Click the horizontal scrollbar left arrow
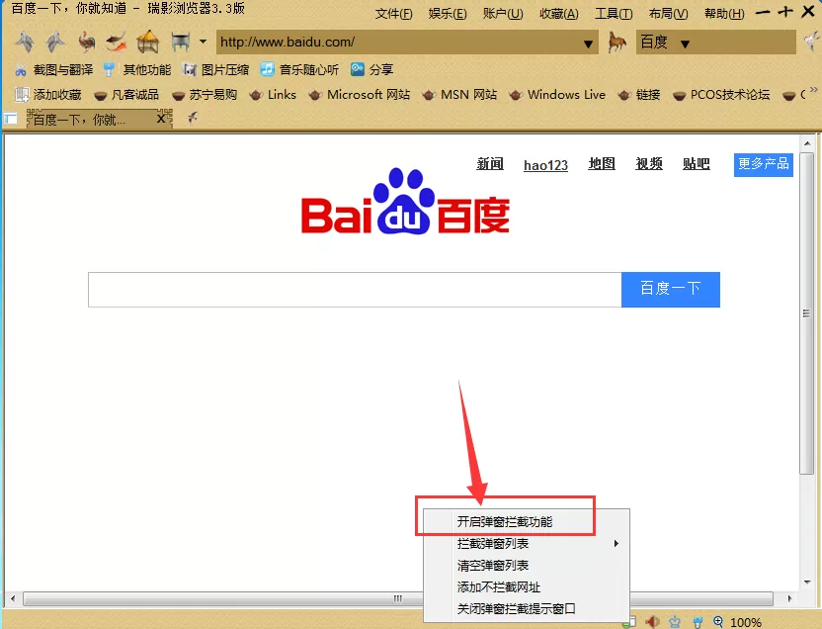The height and width of the screenshot is (629, 822). tap(13, 598)
